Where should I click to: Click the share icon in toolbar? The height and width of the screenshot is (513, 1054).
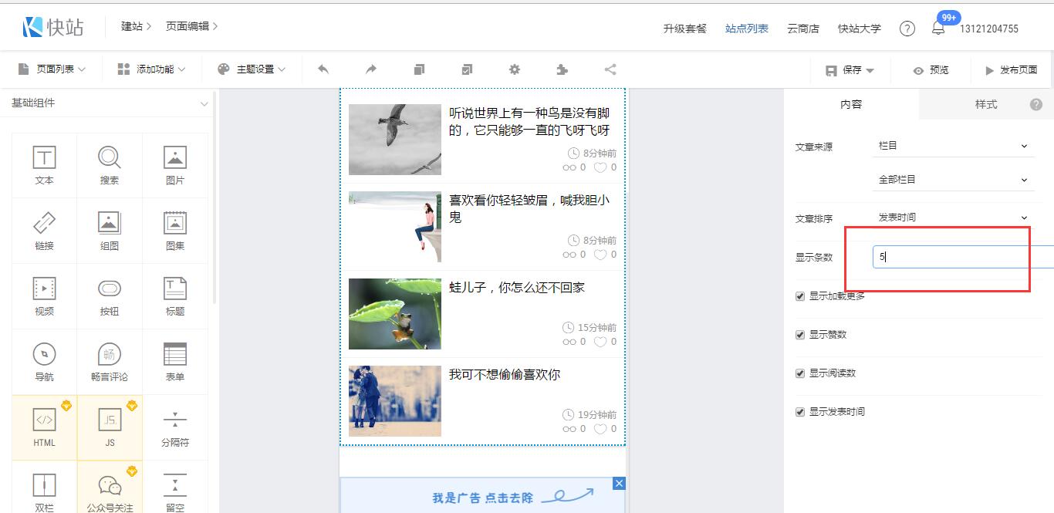pyautogui.click(x=610, y=69)
